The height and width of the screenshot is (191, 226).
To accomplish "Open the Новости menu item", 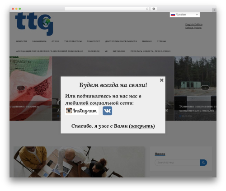I will 22,41.
